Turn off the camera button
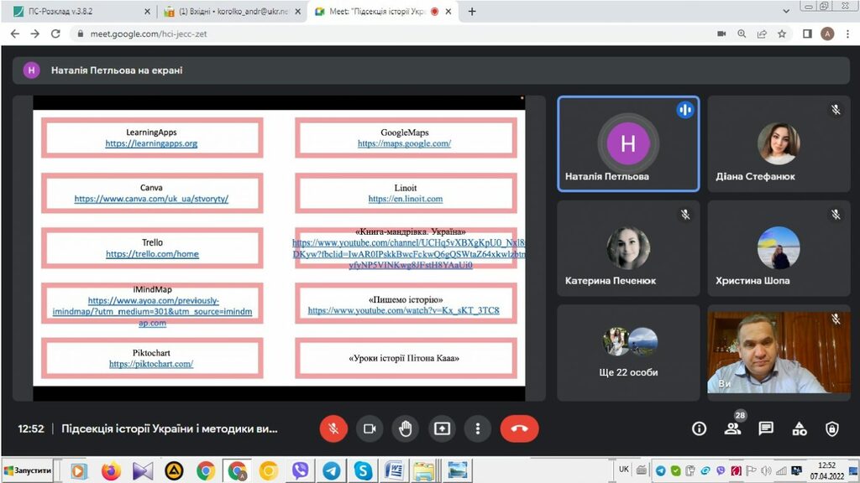This screenshot has width=860, height=483. 369,428
